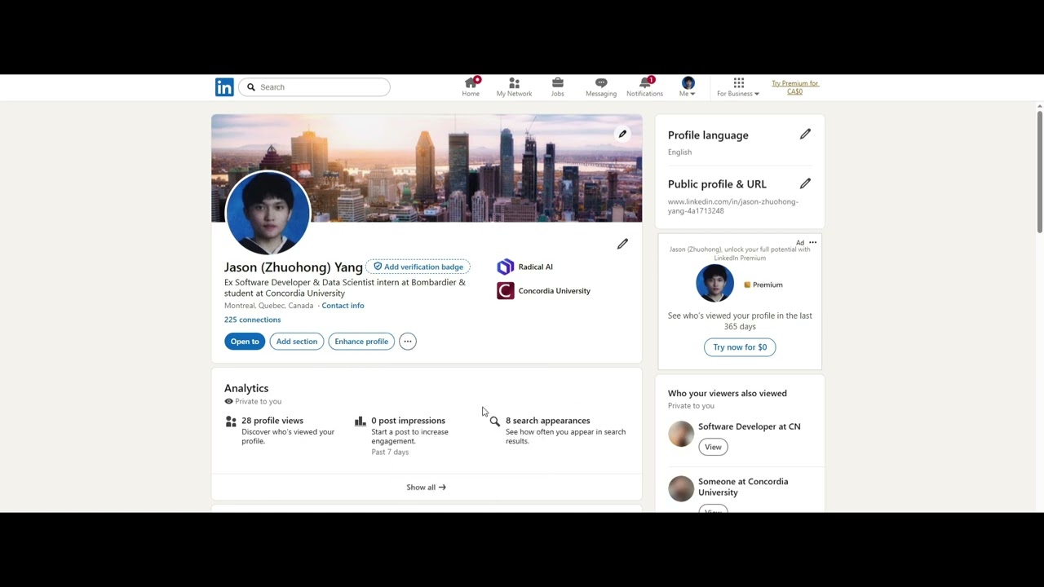The height and width of the screenshot is (587, 1044).
Task: Click the Private to you eye icon
Action: (x=228, y=401)
